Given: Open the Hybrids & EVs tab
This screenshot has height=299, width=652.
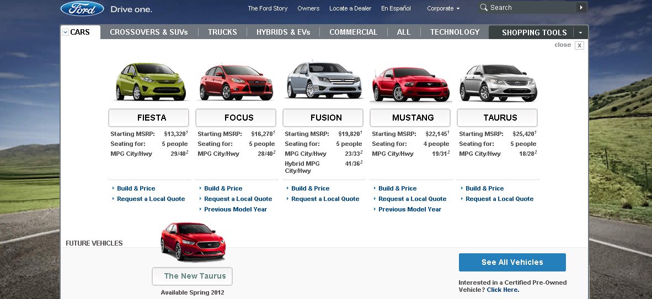Looking at the screenshot, I should 283,32.
